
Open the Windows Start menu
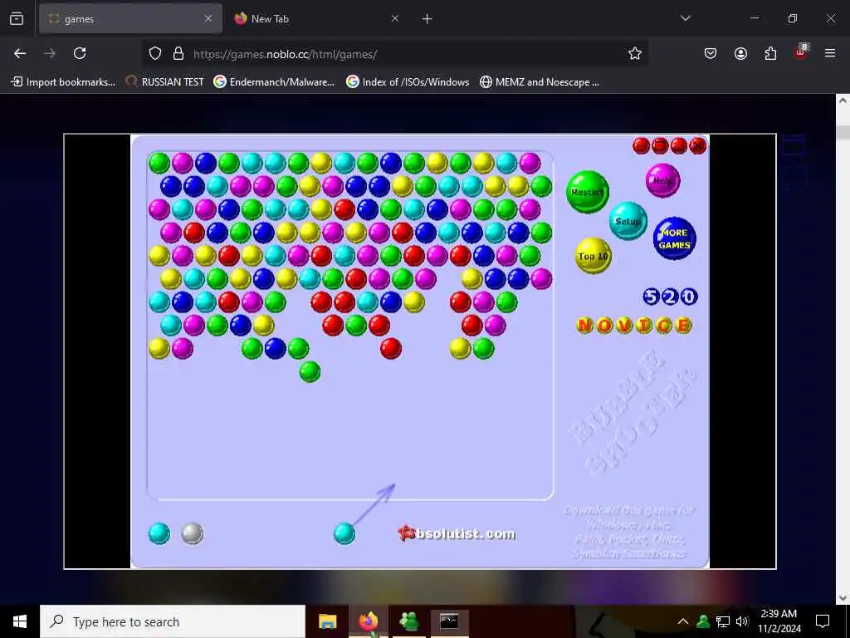pos(20,621)
